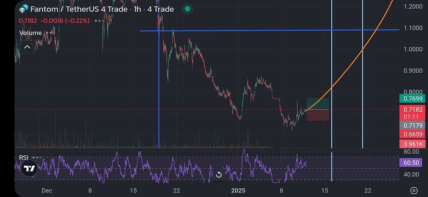Open the RSI indicator more menu

point(37,157)
